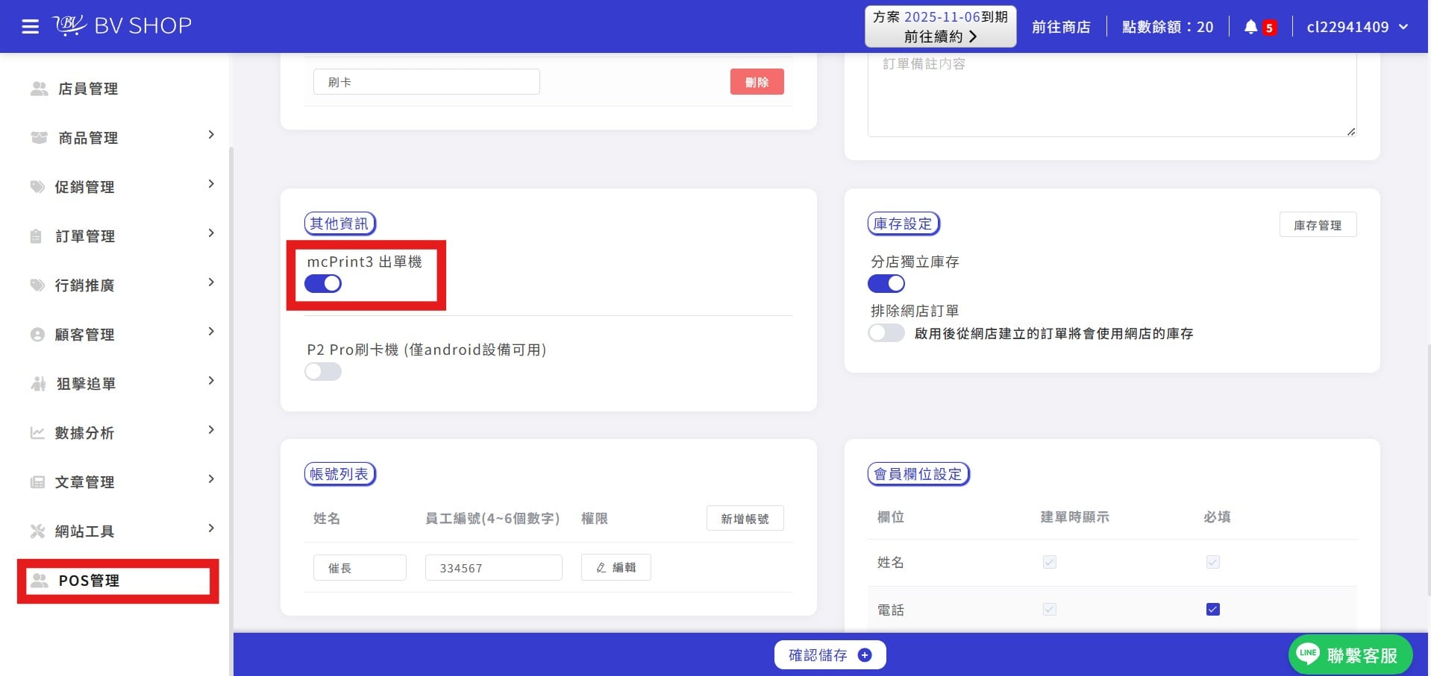Open the hamburger menu icon
The height and width of the screenshot is (676, 1431).
[x=30, y=27]
